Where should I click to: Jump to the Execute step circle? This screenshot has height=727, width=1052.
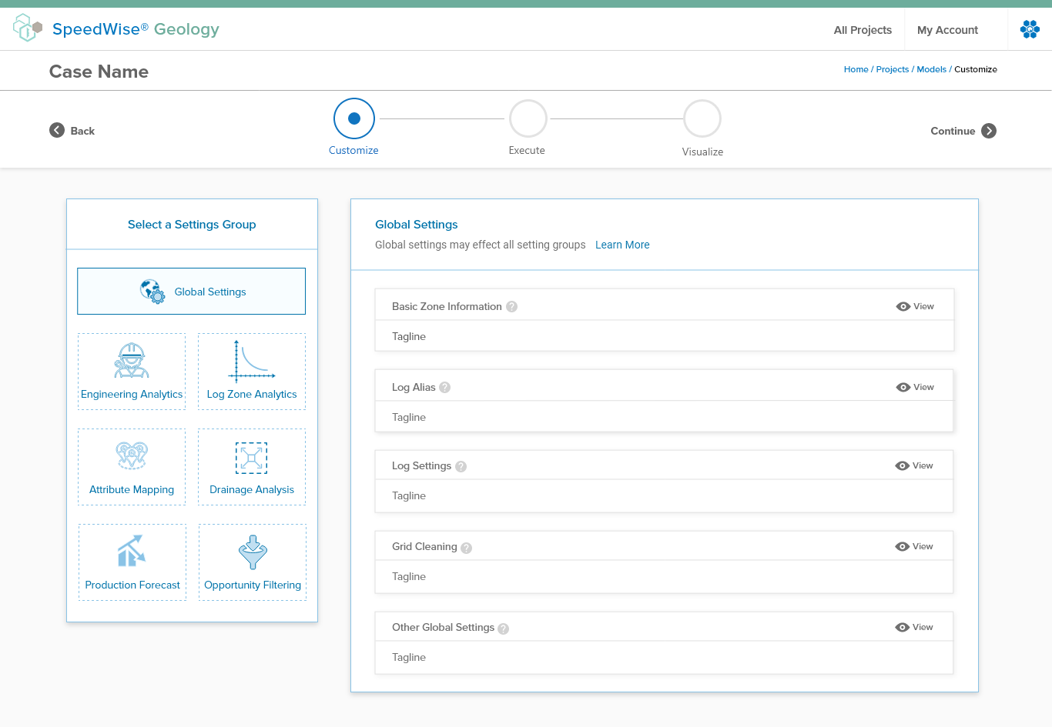pos(528,118)
